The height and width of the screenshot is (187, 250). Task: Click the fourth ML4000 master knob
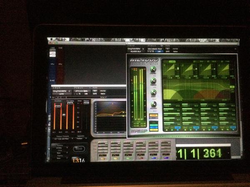pyautogui.click(x=154, y=104)
